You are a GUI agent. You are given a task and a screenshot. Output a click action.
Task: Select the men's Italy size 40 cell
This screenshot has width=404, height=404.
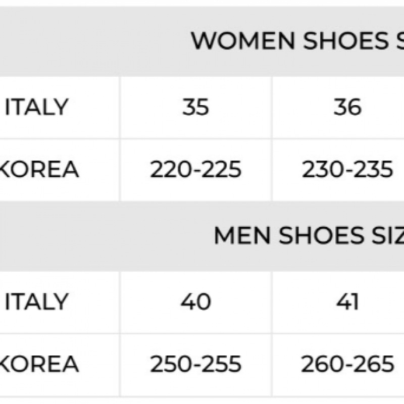[x=196, y=302]
